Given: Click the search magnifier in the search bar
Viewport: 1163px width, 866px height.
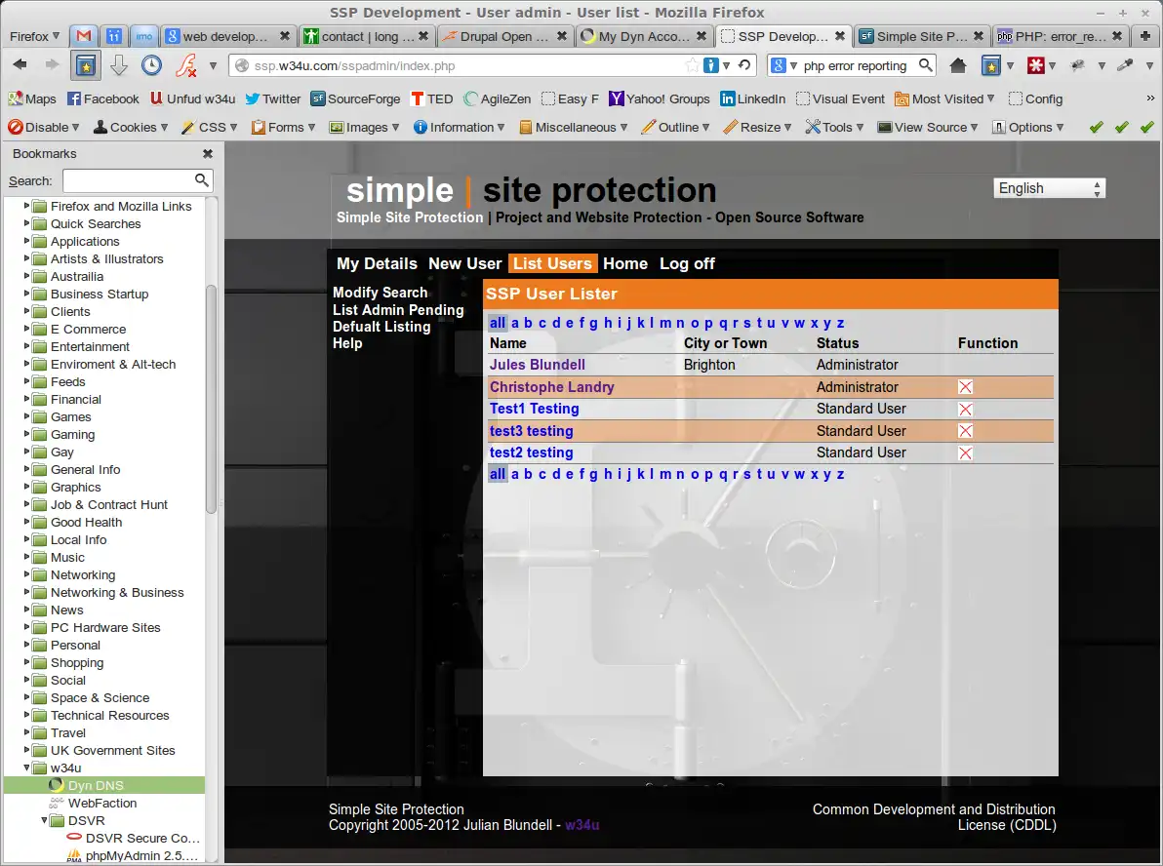Looking at the screenshot, I should tap(925, 65).
